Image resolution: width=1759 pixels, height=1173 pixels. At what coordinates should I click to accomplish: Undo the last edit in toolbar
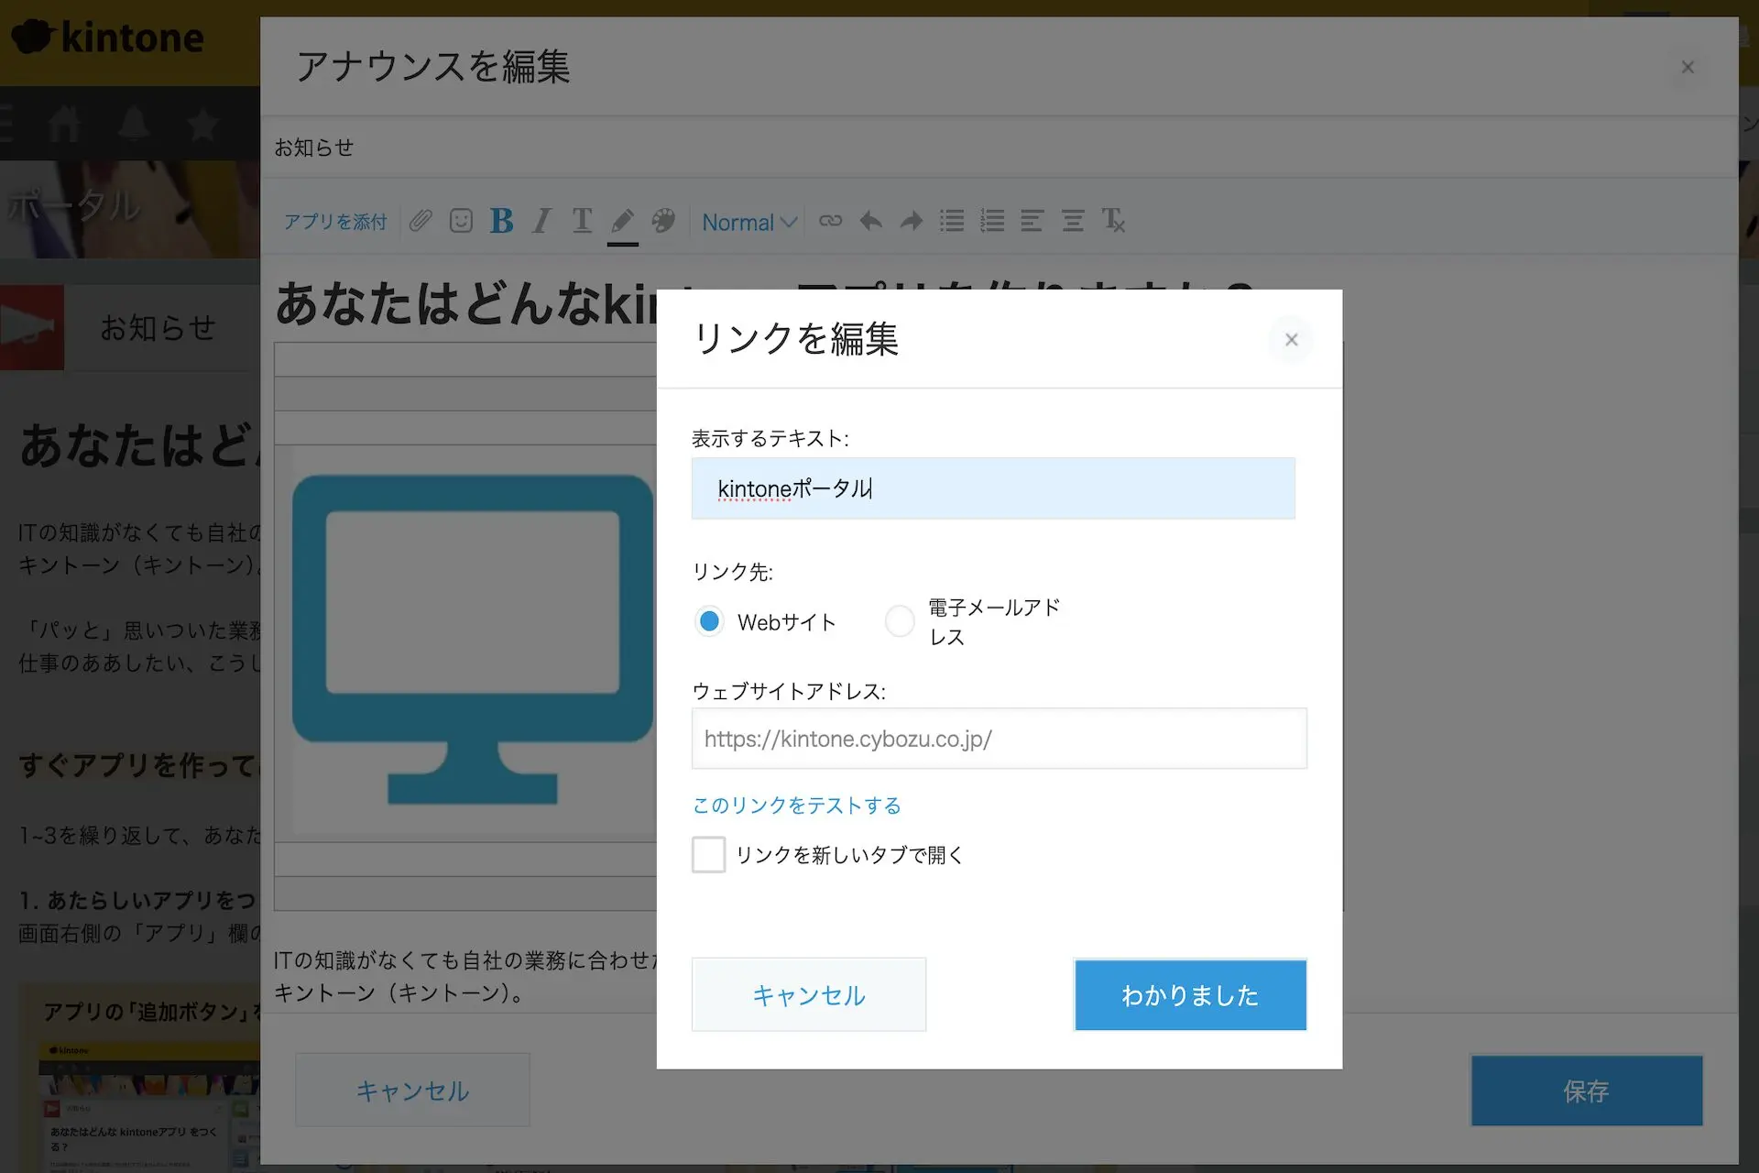[x=870, y=221]
